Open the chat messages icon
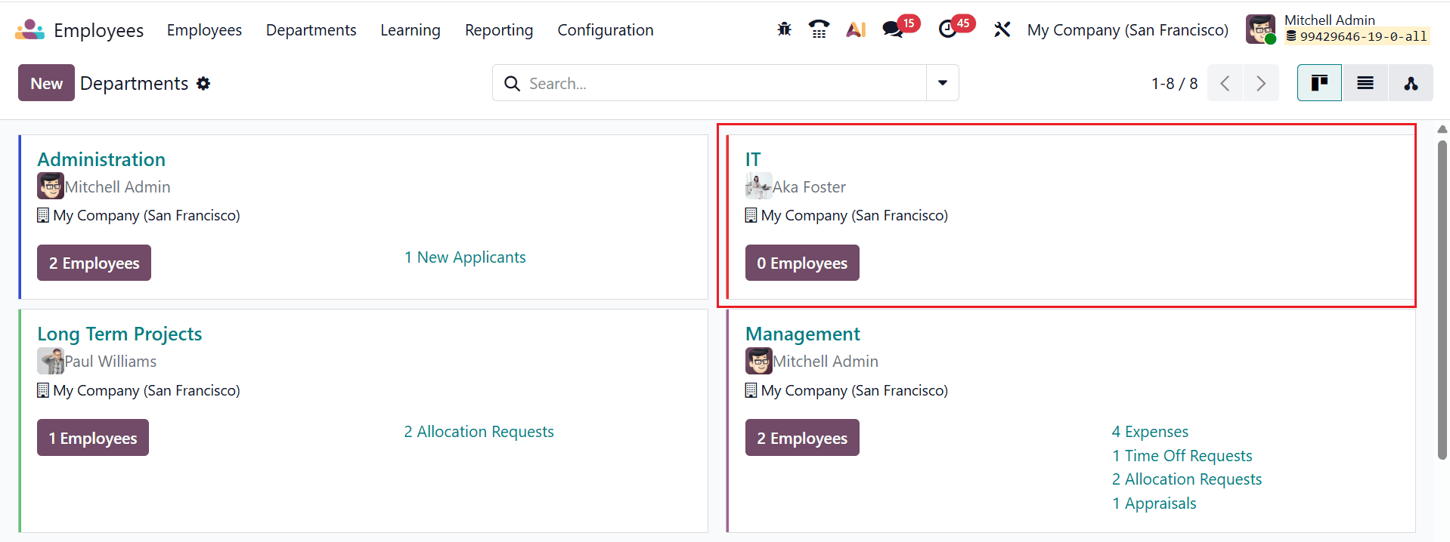The height and width of the screenshot is (542, 1450). tap(893, 29)
